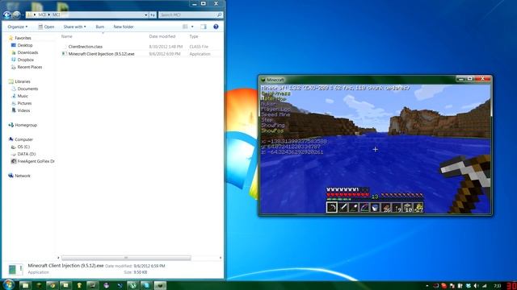
Task: Open the FreeAgent GoFlex drive
Action: [x=36, y=161]
